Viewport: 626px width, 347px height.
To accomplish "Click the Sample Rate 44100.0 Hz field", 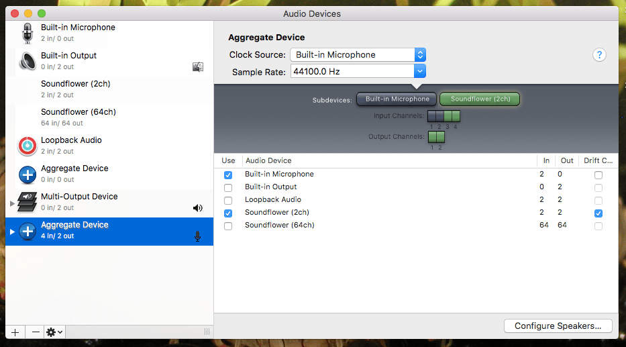I will [352, 71].
